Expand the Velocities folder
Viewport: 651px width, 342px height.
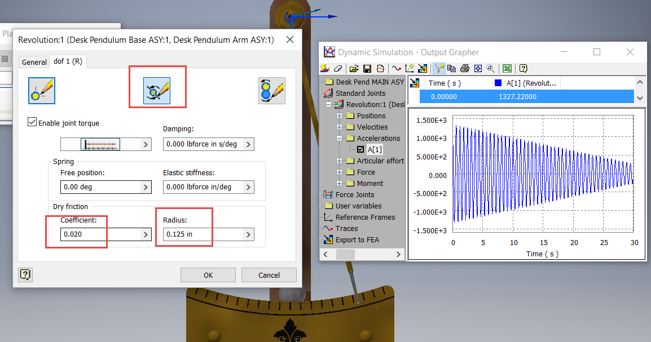pos(339,127)
